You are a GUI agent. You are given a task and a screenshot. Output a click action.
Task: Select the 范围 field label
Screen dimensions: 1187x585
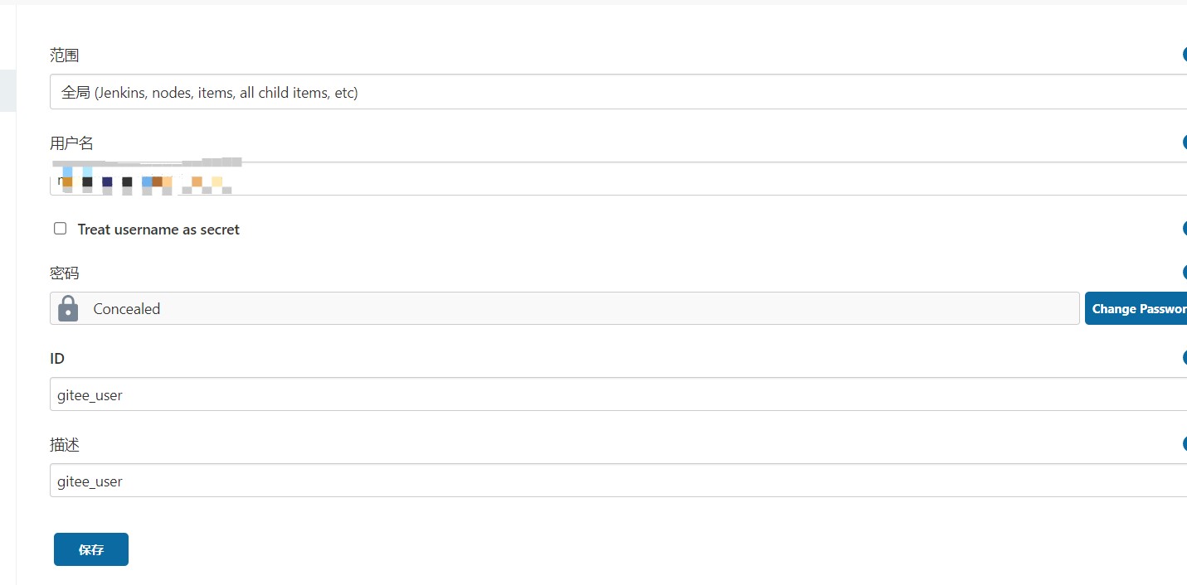[65, 55]
